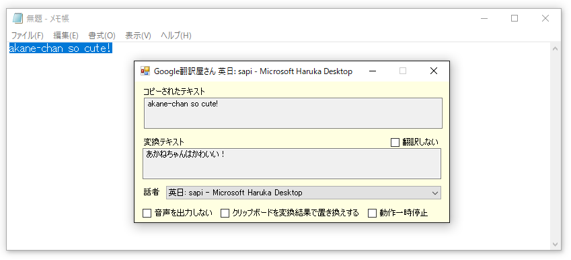Click the 変換テキスト result box
This screenshot has height=260, width=571.
tap(292, 164)
